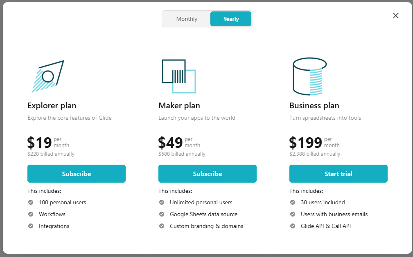Subscribe to the Maker plan
413x257 pixels.
coord(207,173)
